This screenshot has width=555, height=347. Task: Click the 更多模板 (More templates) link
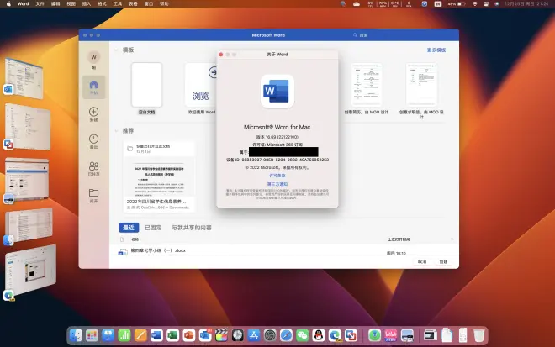[436, 50]
